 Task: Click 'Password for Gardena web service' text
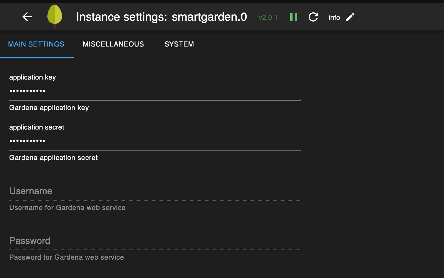coord(67,257)
